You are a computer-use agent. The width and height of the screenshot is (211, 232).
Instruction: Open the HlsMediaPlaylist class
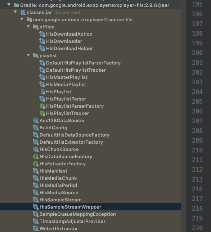click(x=66, y=85)
